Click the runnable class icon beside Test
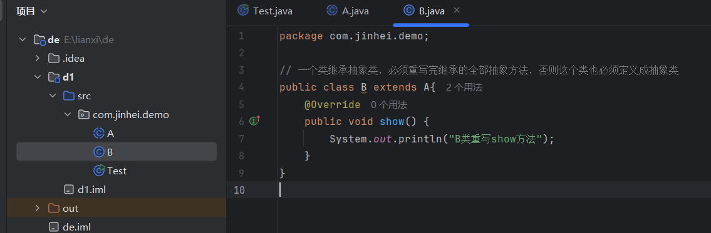Image resolution: width=711 pixels, height=233 pixels. point(99,171)
